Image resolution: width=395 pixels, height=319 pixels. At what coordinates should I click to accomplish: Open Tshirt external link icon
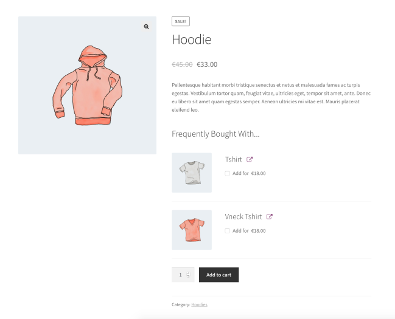(x=250, y=160)
